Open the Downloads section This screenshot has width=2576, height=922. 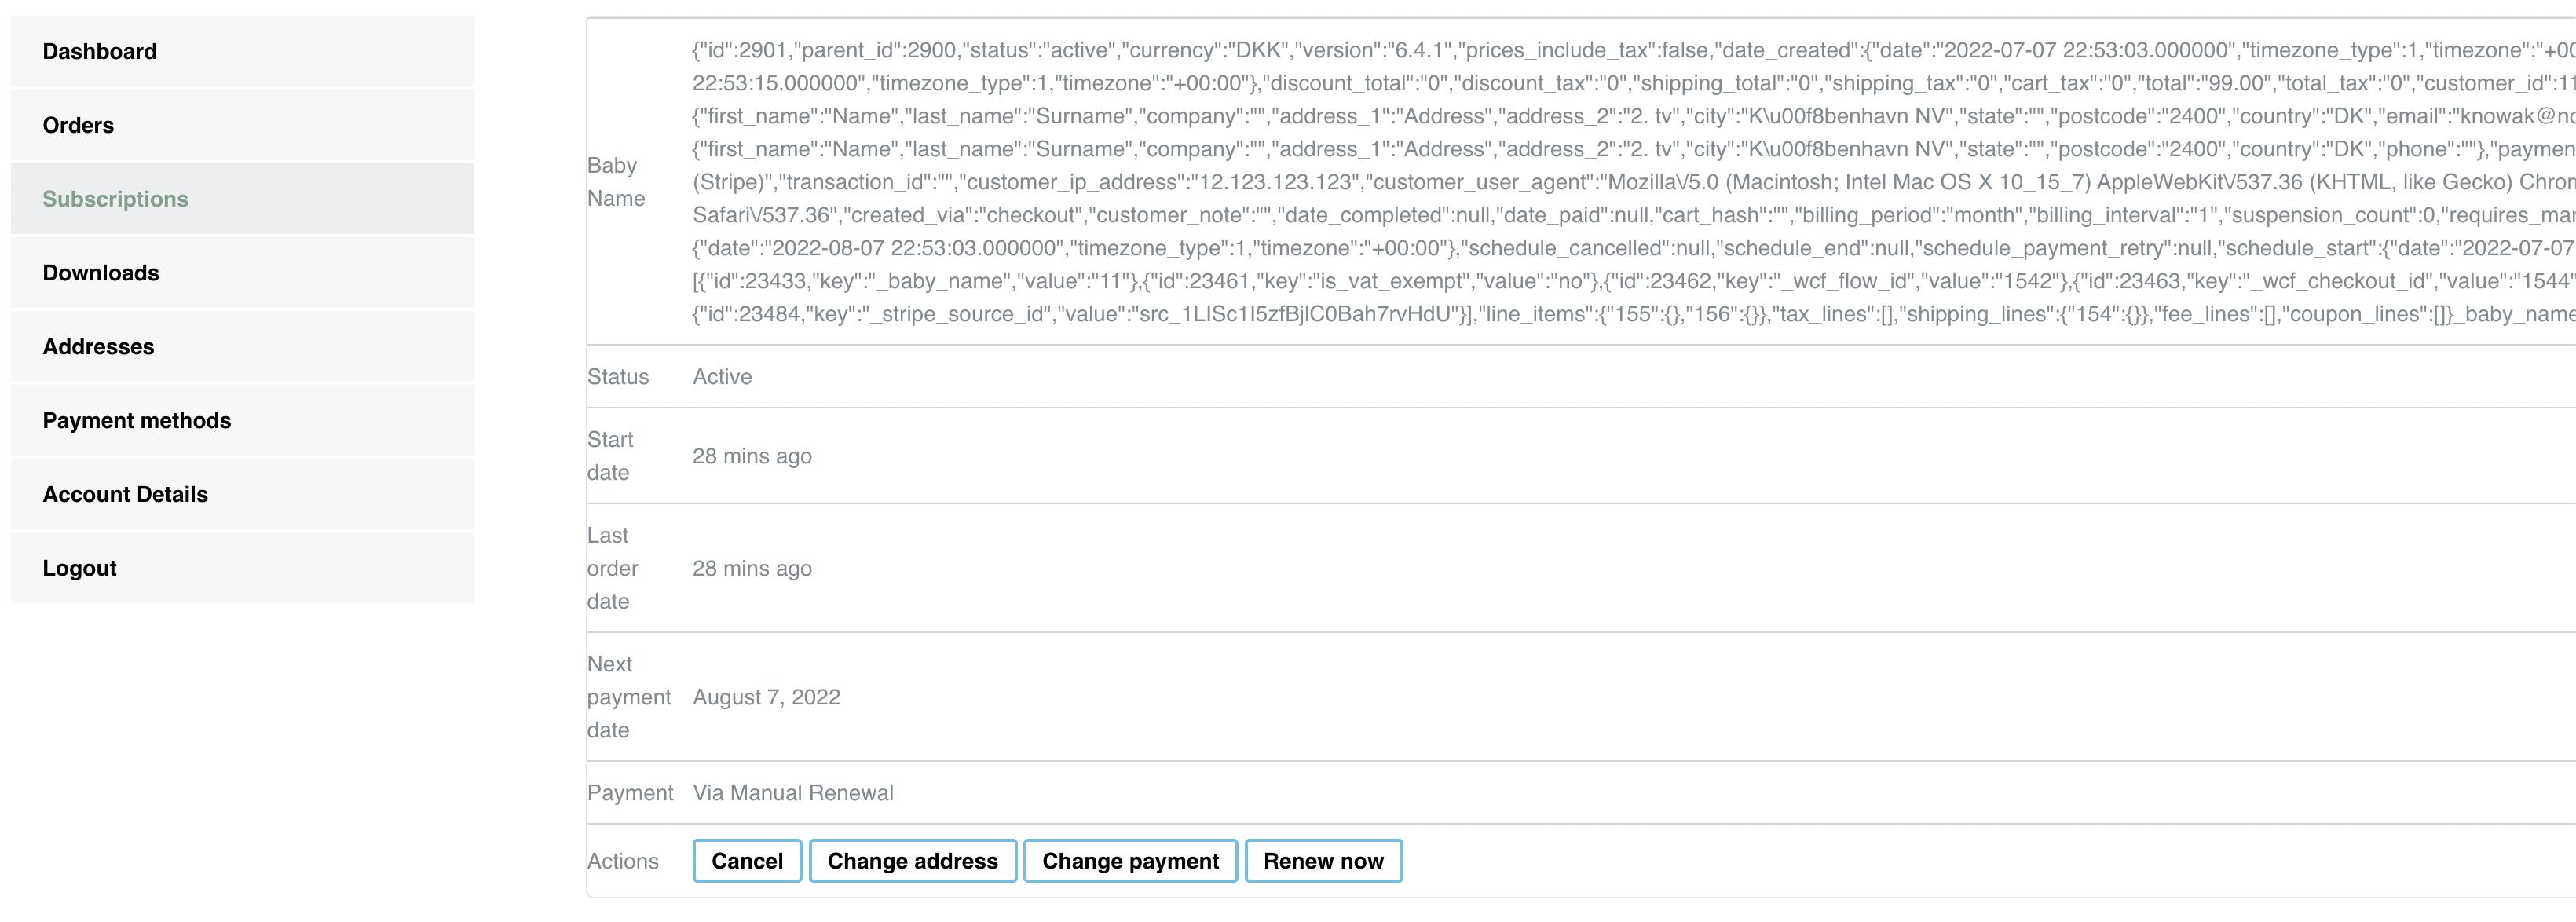click(101, 273)
